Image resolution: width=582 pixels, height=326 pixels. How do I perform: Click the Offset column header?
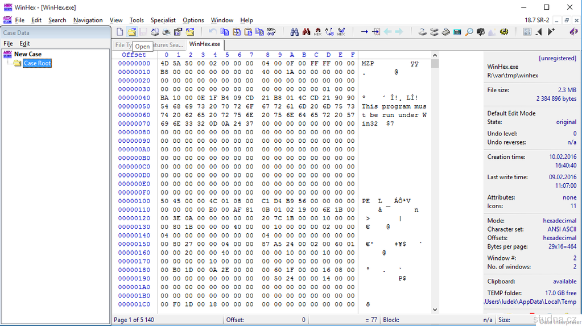point(134,55)
